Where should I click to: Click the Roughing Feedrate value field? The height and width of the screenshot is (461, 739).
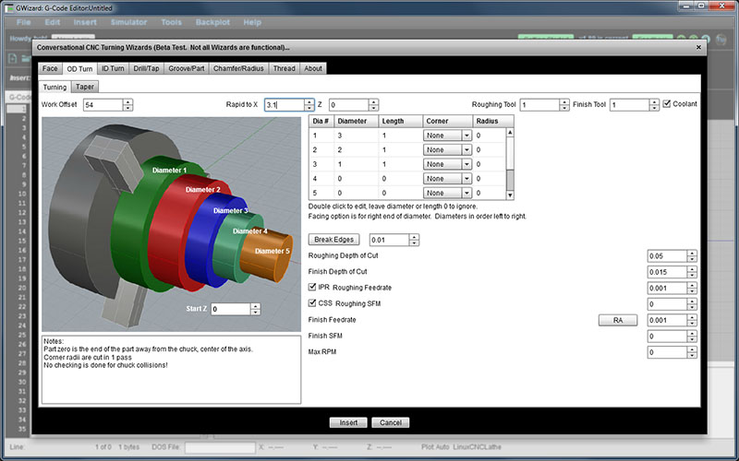pos(667,289)
